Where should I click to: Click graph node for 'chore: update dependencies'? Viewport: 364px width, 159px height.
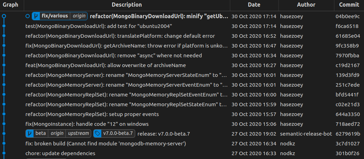click(x=4, y=153)
